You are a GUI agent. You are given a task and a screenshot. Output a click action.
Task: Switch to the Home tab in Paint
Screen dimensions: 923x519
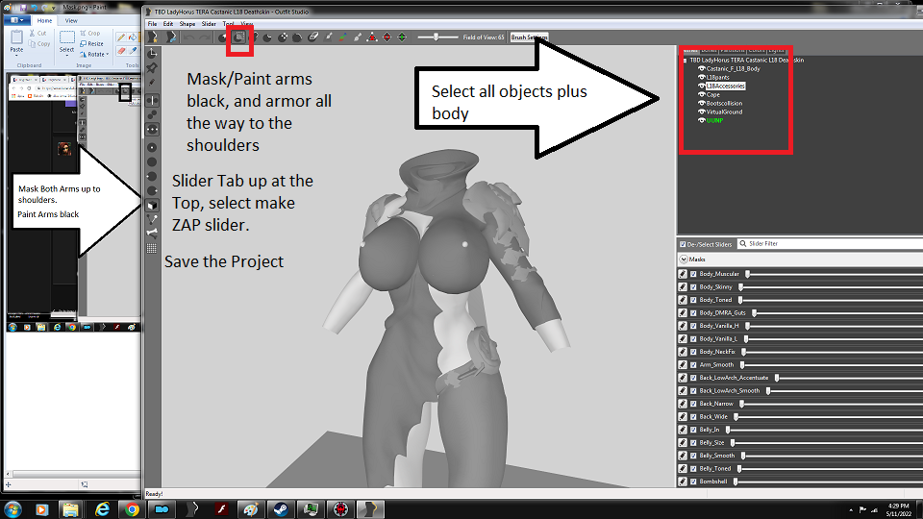45,20
